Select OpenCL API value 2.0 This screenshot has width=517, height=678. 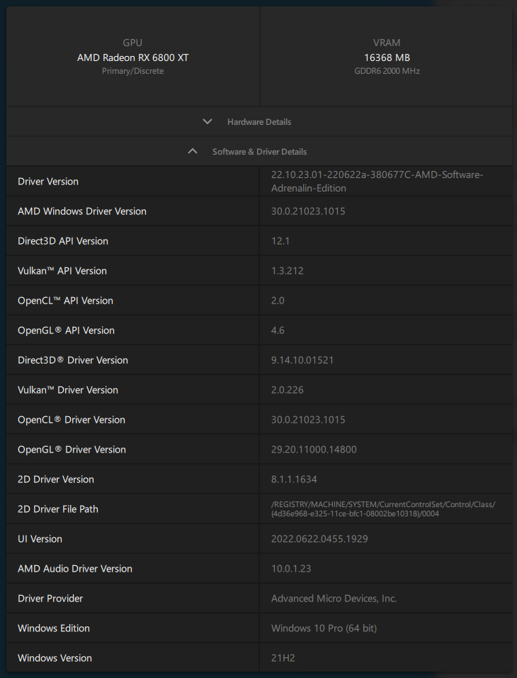278,301
